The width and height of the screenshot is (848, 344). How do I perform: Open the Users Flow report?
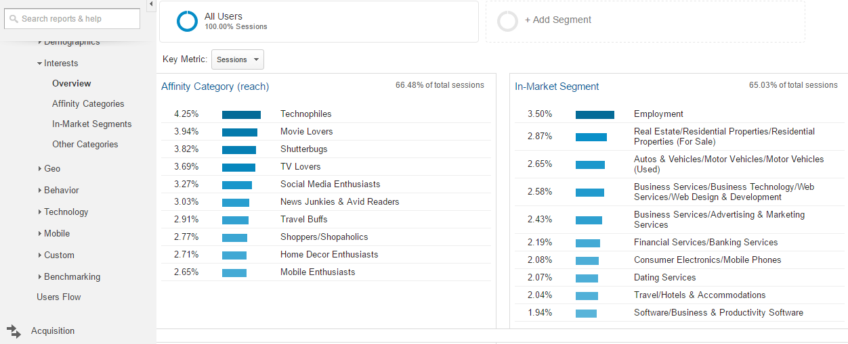(x=58, y=297)
